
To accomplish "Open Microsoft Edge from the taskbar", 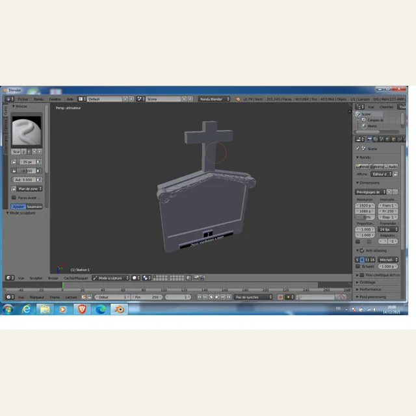I will [x=101, y=309].
